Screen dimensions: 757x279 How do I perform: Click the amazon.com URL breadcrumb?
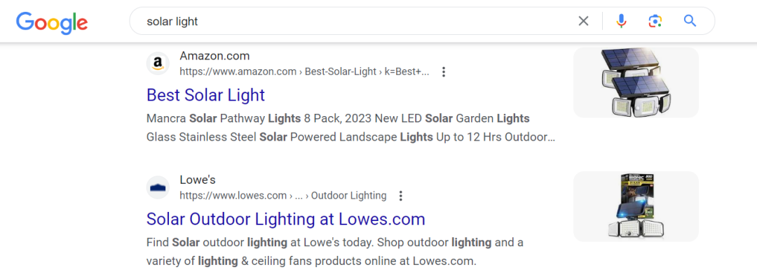304,72
